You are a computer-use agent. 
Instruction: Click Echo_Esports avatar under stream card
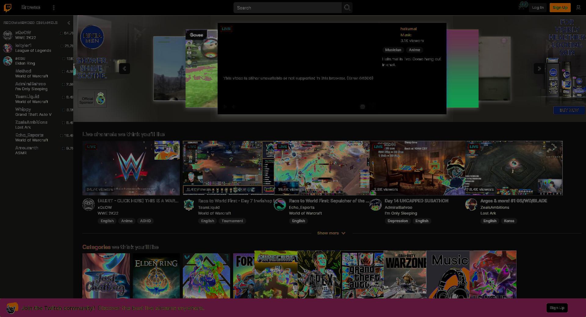[x=280, y=205]
